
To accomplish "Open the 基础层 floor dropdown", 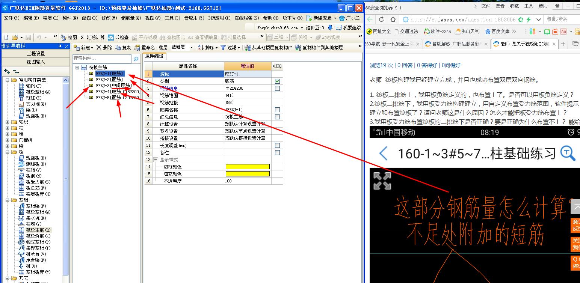I will pyautogui.click(x=192, y=48).
